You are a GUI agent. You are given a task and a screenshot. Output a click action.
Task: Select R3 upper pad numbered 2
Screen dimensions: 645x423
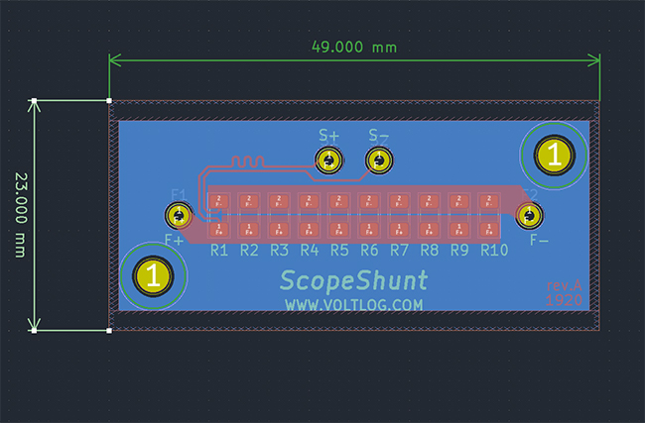tap(279, 201)
